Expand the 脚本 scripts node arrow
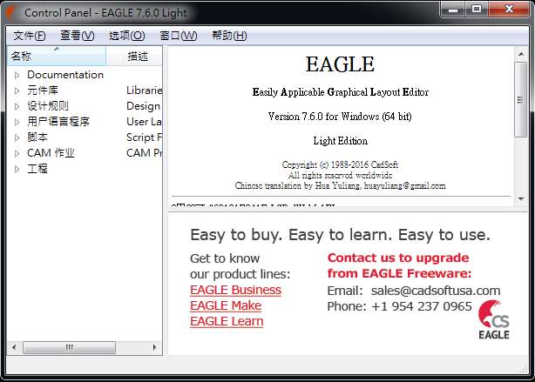535x382 pixels. (17, 137)
